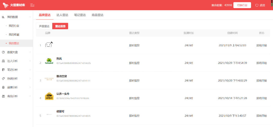Click the power icon beside 退出
The image size is (273, 127).
click(x=257, y=5)
